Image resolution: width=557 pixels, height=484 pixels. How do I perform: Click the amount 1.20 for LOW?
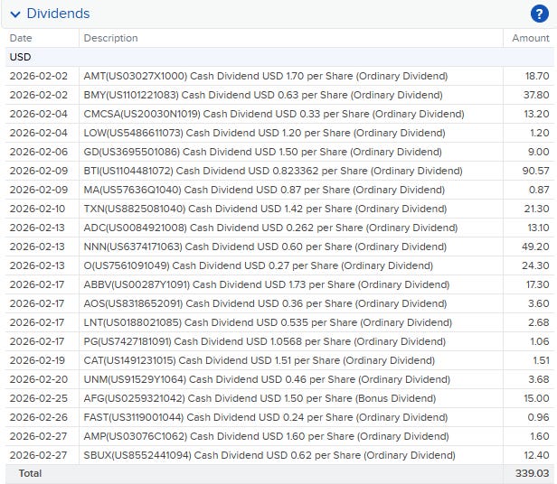point(540,133)
